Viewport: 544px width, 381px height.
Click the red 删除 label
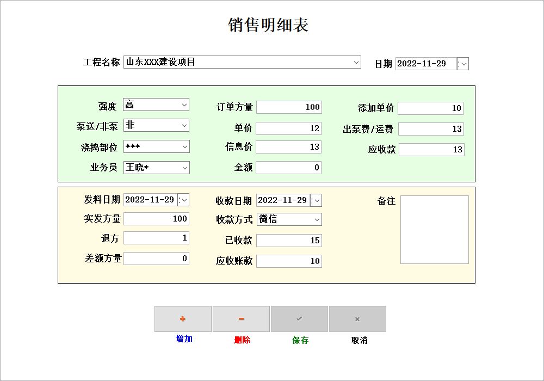[x=242, y=340]
